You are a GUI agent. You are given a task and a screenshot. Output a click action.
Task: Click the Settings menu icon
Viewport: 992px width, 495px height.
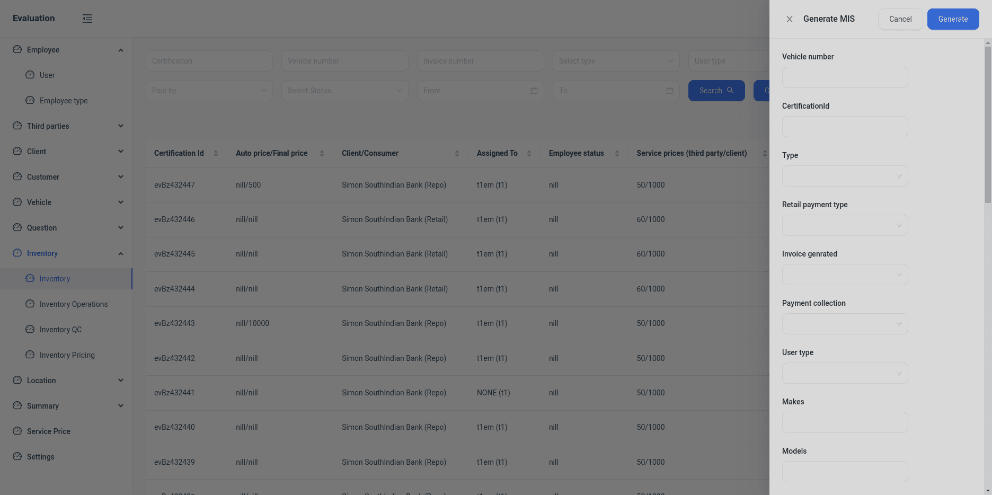17,456
